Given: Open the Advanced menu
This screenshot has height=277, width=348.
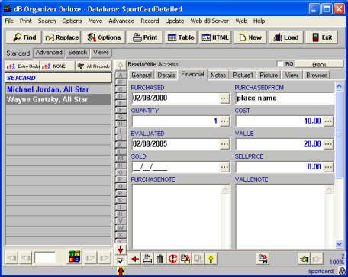Looking at the screenshot, I should pos(121,21).
